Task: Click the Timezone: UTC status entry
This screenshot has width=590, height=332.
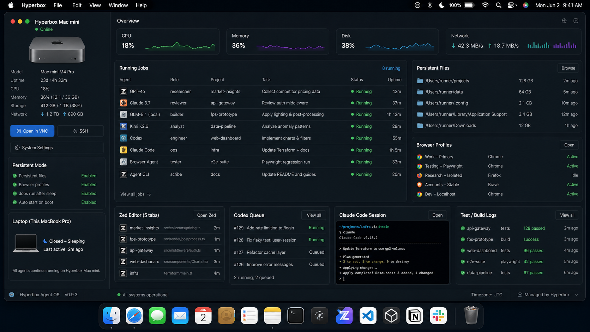Action: point(487,295)
